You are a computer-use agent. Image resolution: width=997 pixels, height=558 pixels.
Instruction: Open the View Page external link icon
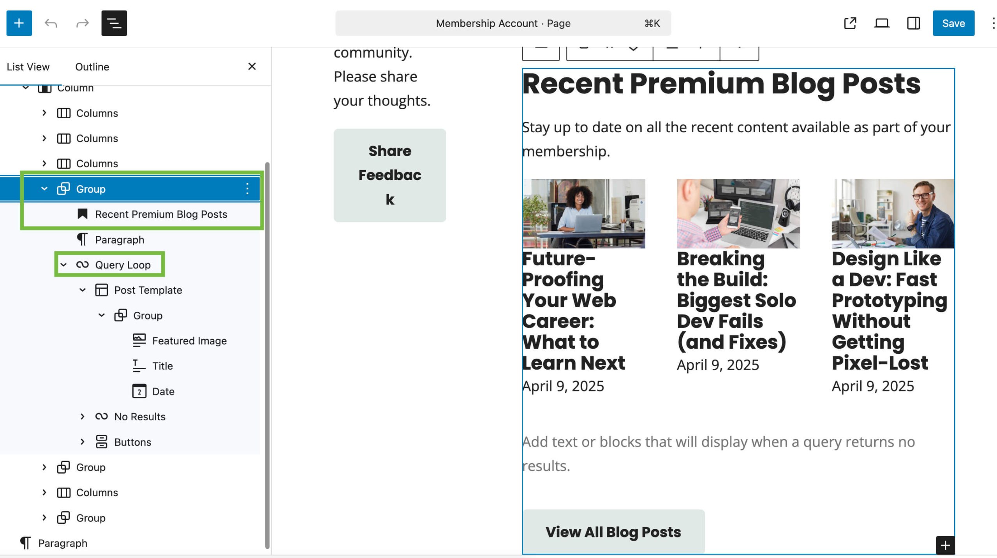pos(850,23)
